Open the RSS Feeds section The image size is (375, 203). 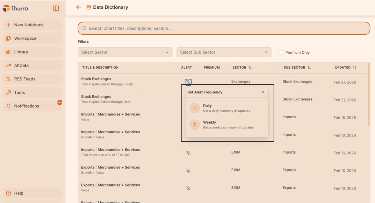pos(32,79)
